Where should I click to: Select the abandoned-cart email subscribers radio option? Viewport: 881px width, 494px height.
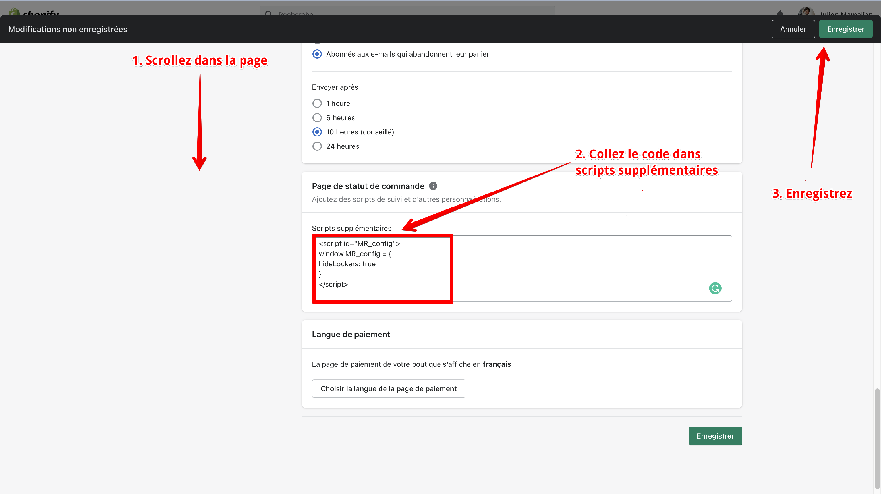pos(317,54)
